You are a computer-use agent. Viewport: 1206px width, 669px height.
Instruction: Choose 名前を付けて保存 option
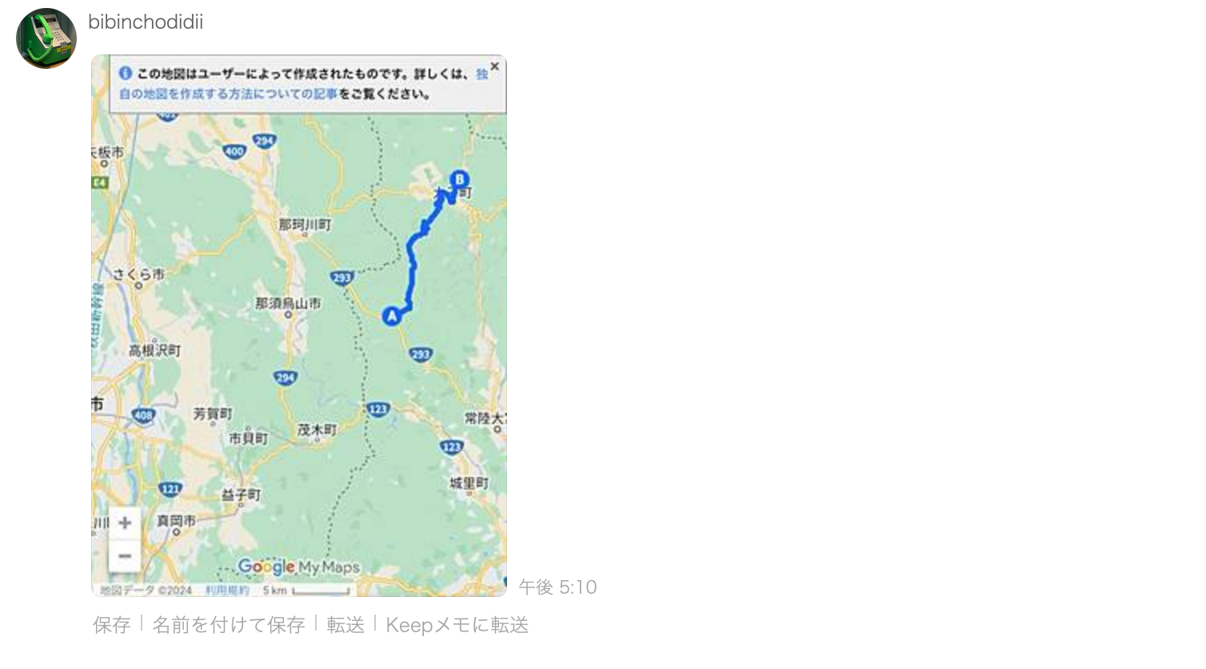[229, 625]
